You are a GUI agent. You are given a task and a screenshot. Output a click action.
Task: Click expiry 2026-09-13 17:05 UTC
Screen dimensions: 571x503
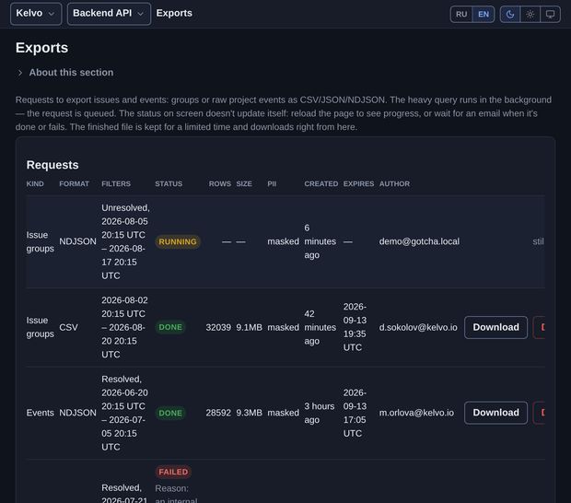click(355, 413)
